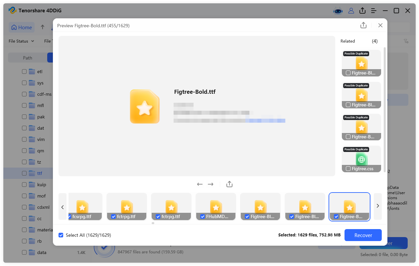Viewport: 419px width, 266px height.
Task: Click the etl folder icon
Action: [x=32, y=71]
